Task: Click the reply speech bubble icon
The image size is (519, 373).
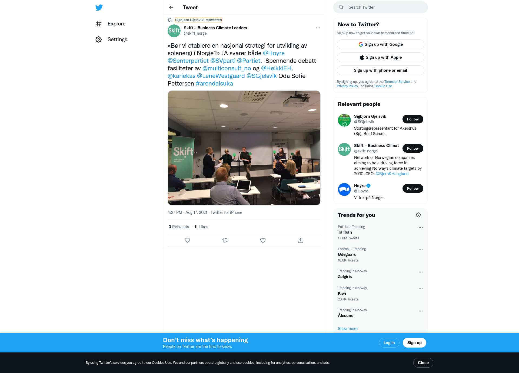Action: tap(187, 240)
